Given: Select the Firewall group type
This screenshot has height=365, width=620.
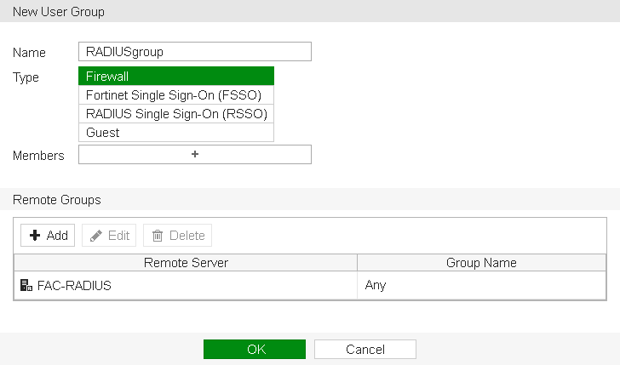Looking at the screenshot, I should [x=176, y=77].
